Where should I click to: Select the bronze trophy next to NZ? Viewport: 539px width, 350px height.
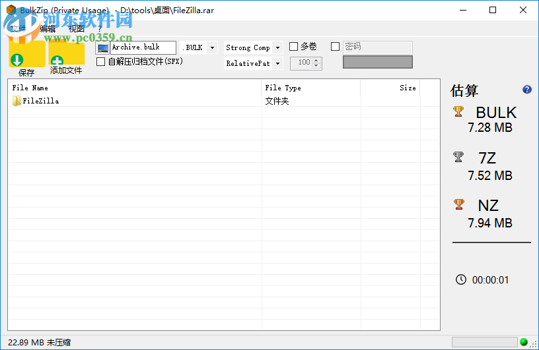tap(458, 204)
